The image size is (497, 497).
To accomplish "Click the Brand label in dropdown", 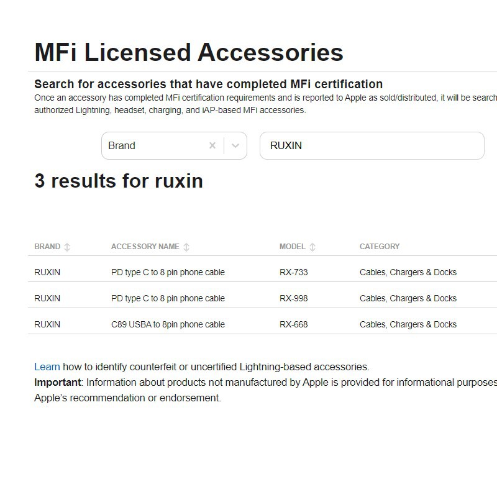I will [122, 145].
